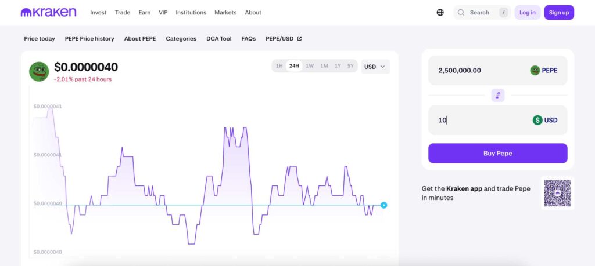Screen dimensions: 595x266
Task: Open the Trade navigation menu
Action: point(123,13)
